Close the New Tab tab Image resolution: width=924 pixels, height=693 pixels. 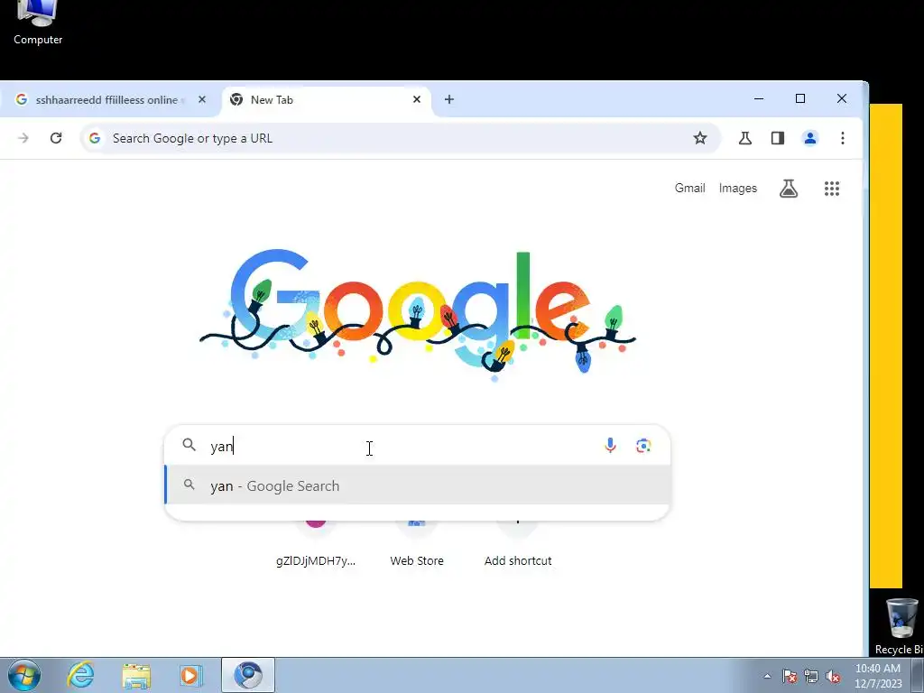(417, 99)
